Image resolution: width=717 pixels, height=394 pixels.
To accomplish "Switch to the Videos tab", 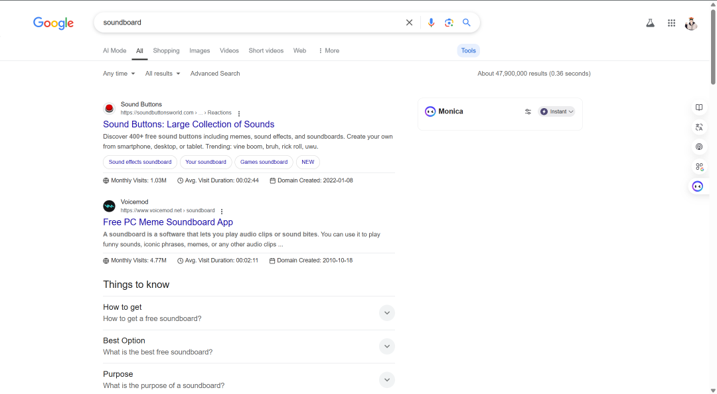I will point(229,50).
